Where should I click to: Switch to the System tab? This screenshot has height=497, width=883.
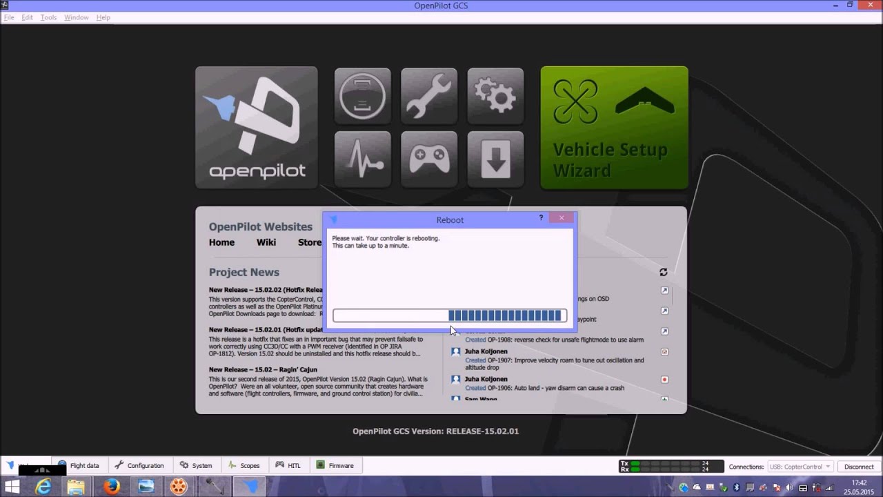click(x=196, y=465)
